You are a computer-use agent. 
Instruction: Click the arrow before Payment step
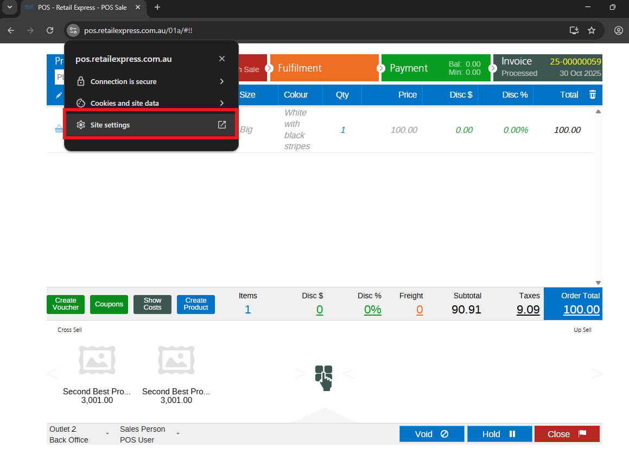click(380, 68)
